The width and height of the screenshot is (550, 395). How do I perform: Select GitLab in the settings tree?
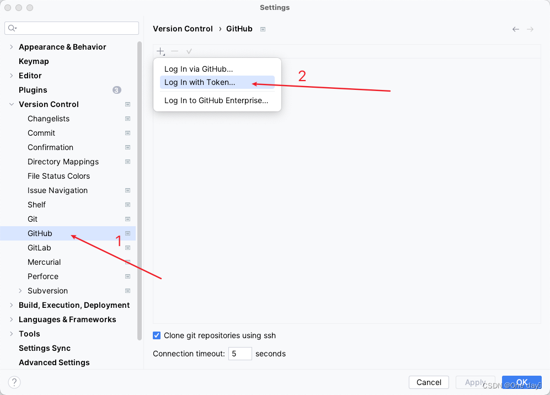coord(39,248)
